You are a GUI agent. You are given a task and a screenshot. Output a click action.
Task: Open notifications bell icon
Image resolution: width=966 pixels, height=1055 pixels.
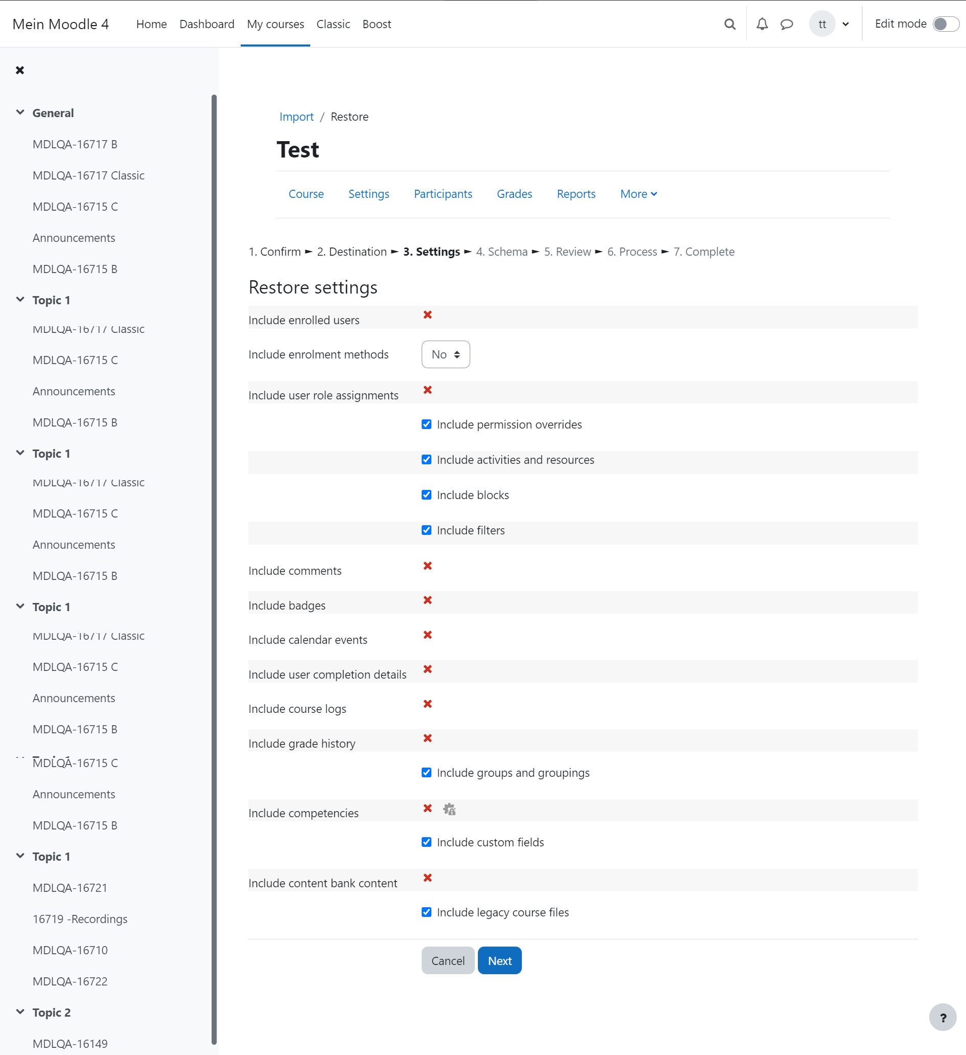tap(762, 24)
